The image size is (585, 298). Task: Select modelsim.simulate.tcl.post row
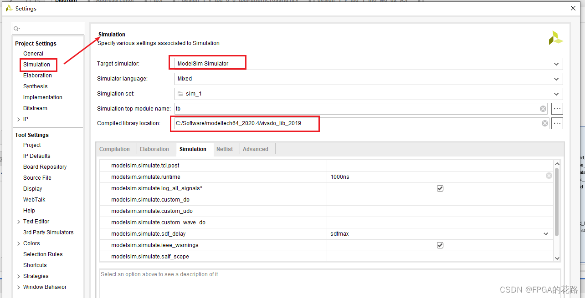pyautogui.click(x=326, y=166)
